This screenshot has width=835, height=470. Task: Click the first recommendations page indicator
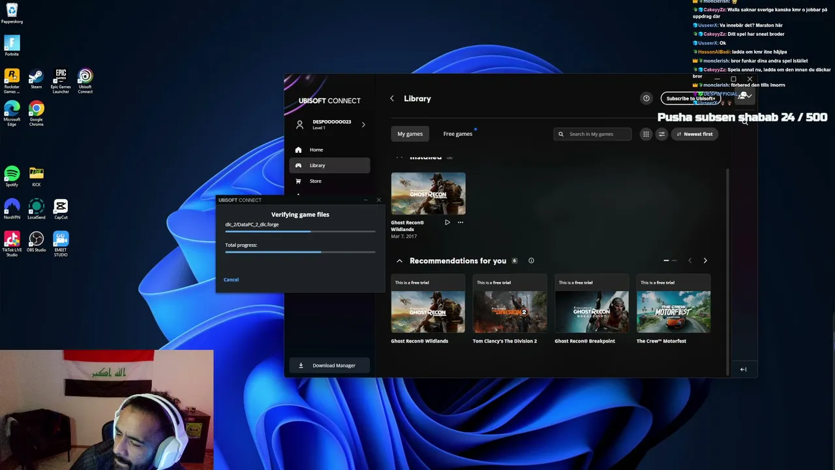(666, 260)
